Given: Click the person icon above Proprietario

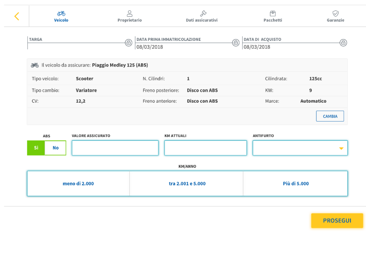Looking at the screenshot, I should click(x=129, y=13).
